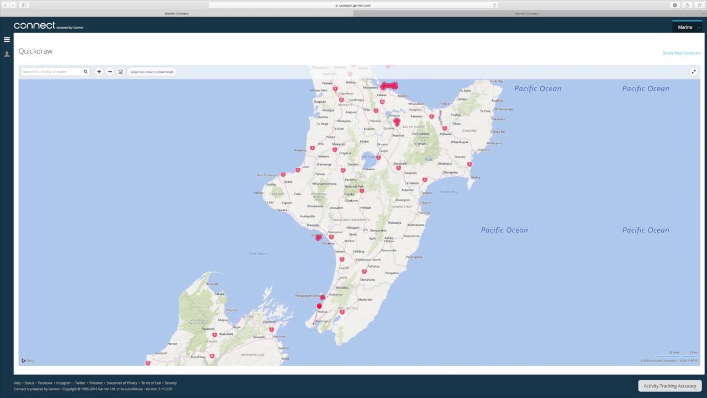Reload the page in address bar
This screenshot has width=707, height=398.
coord(494,5)
